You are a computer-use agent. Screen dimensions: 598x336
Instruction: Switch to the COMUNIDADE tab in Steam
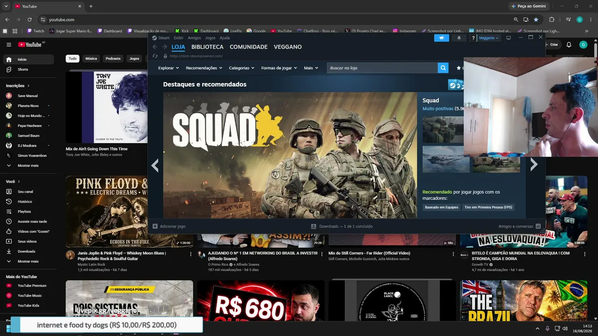click(x=249, y=47)
